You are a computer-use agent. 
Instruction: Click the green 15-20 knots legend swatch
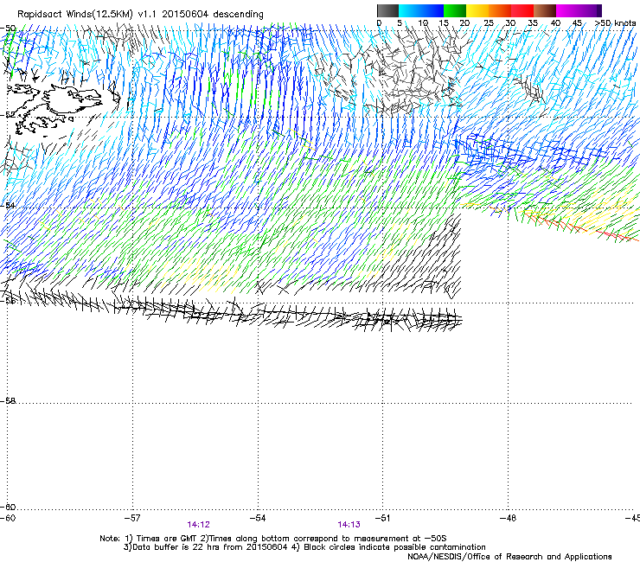click(x=455, y=10)
